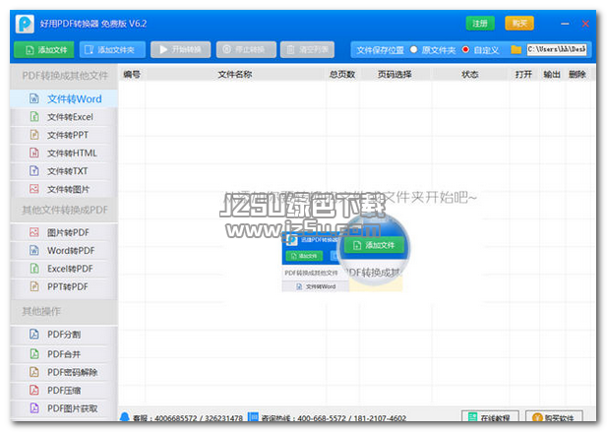
Task: Click the blue 客服 QQ icon
Action: tap(125, 417)
